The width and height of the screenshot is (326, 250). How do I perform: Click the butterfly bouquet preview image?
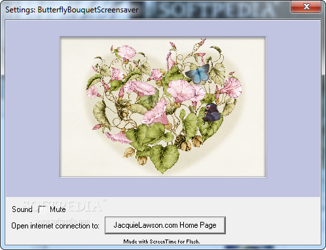pyautogui.click(x=163, y=107)
